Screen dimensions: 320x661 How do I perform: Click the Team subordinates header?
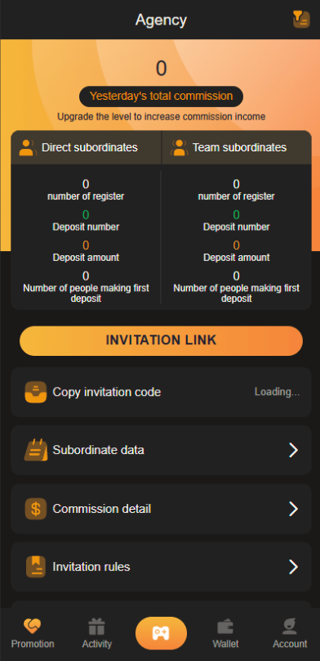pos(237,147)
